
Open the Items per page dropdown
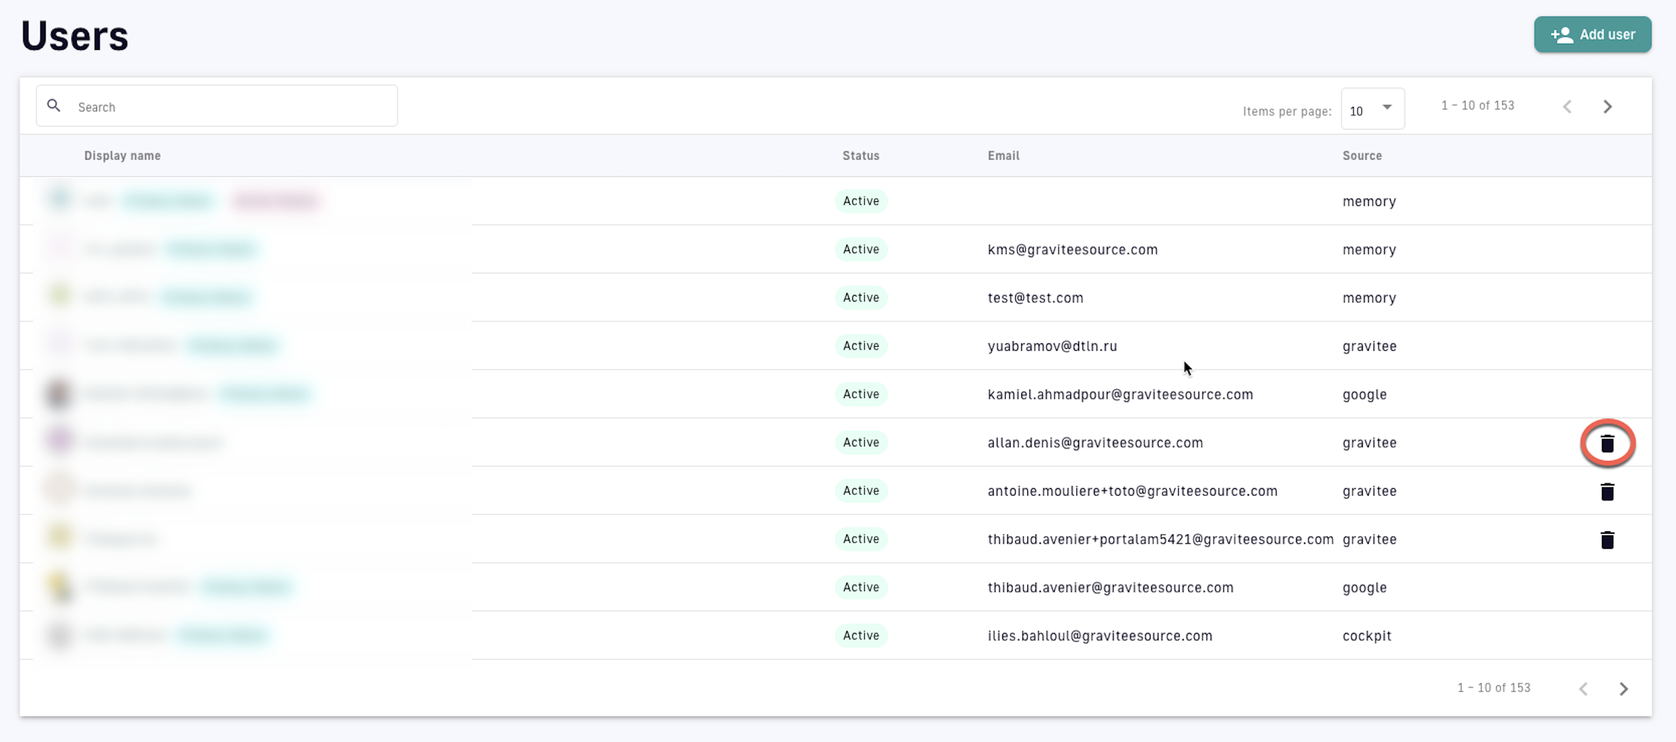tap(1372, 108)
